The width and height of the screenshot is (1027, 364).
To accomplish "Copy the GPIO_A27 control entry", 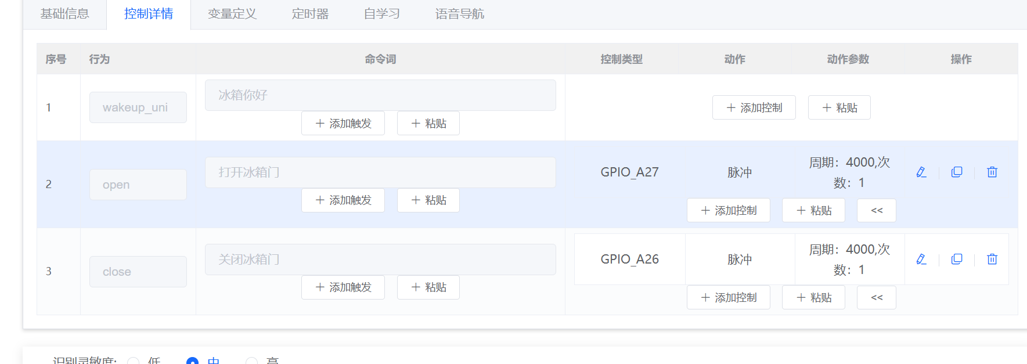I will pyautogui.click(x=957, y=172).
